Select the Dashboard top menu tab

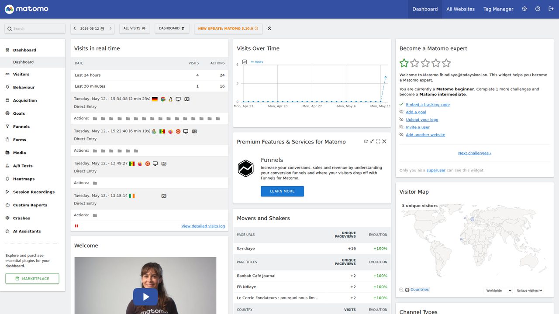[x=425, y=9]
